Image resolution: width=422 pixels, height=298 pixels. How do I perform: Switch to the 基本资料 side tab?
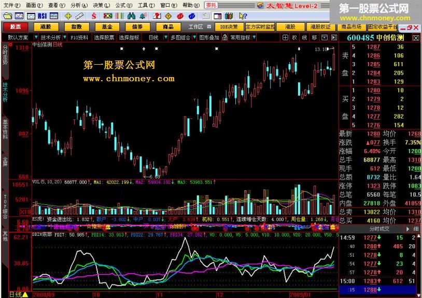click(5, 129)
